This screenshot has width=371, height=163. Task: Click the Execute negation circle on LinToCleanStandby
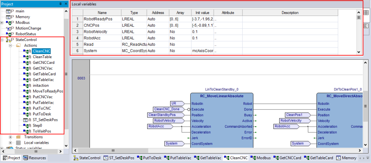click(x=189, y=109)
